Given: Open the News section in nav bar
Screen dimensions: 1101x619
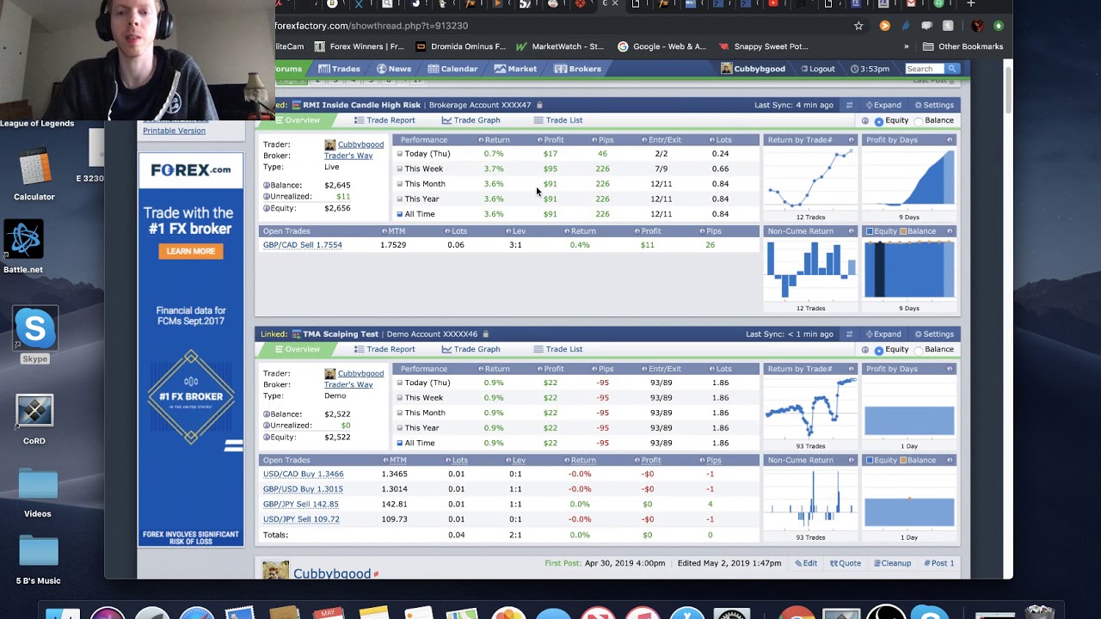Looking at the screenshot, I should tap(394, 69).
